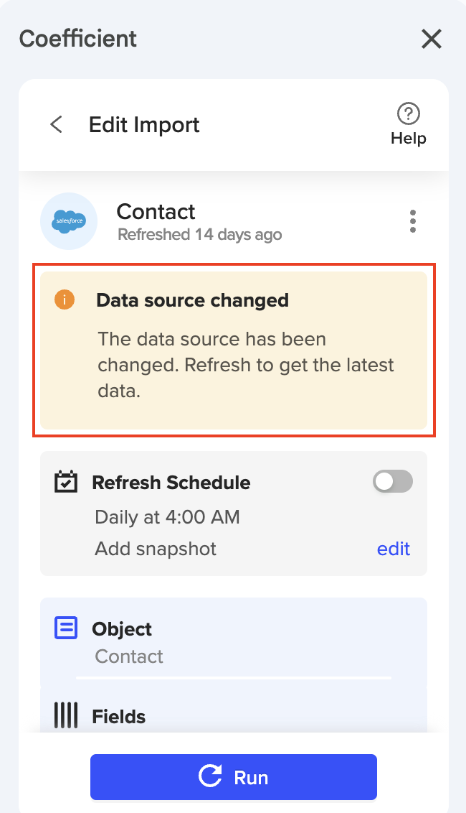Close the Coefficient sidebar panel
The width and height of the screenshot is (466, 813).
(x=432, y=39)
